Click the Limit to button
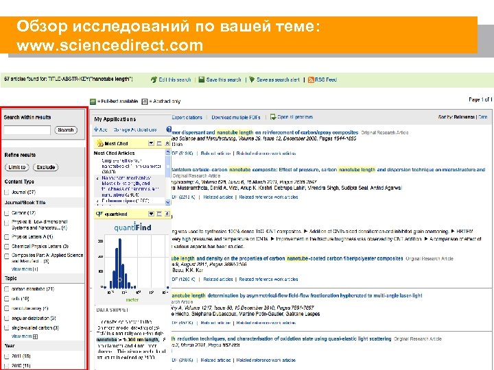 point(17,167)
